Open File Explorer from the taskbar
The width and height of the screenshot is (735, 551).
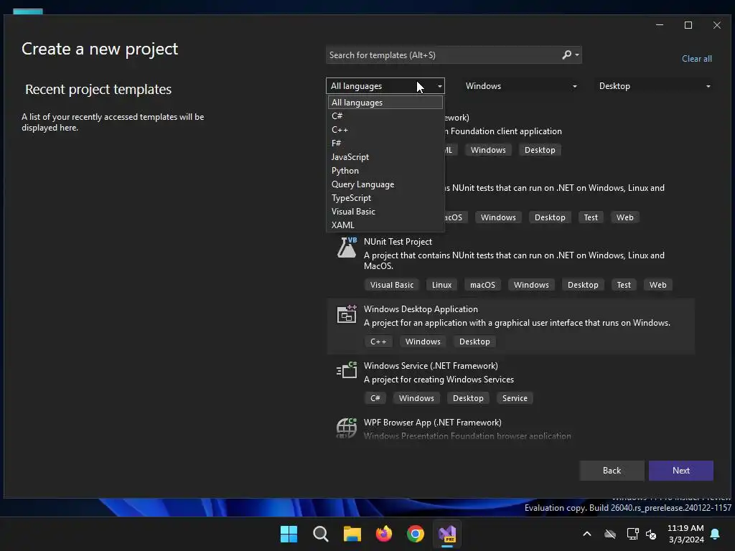coord(352,534)
